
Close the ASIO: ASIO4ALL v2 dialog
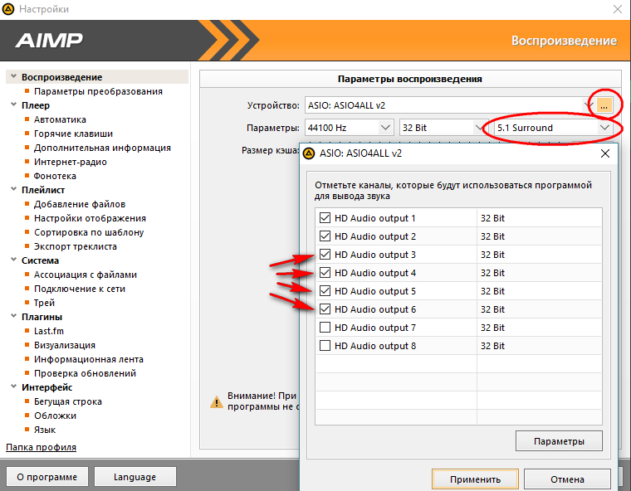604,153
